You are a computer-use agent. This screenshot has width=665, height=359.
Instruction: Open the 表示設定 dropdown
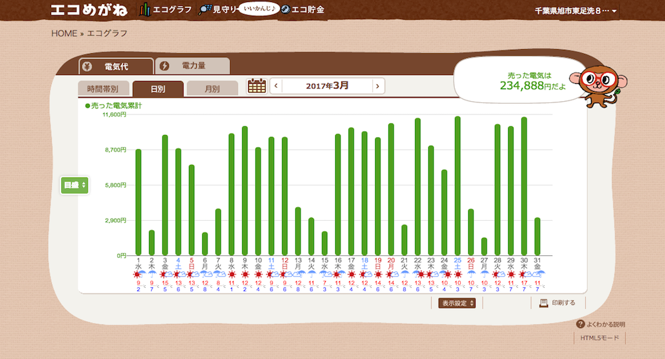(457, 303)
